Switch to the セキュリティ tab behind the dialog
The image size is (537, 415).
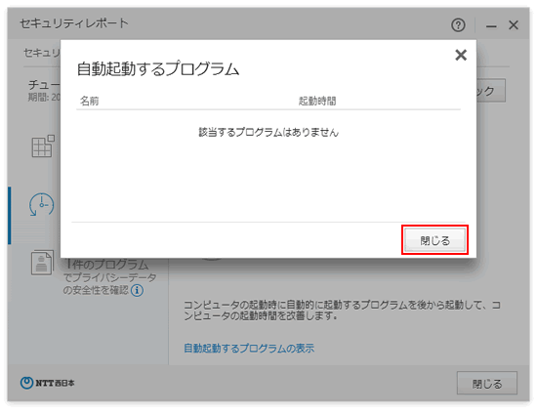click(42, 53)
